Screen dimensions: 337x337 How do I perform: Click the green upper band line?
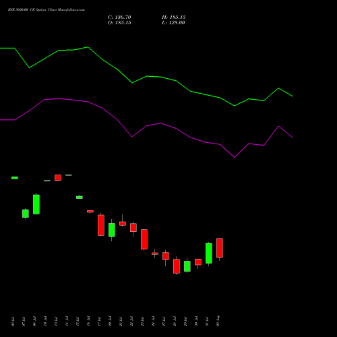coord(146,76)
